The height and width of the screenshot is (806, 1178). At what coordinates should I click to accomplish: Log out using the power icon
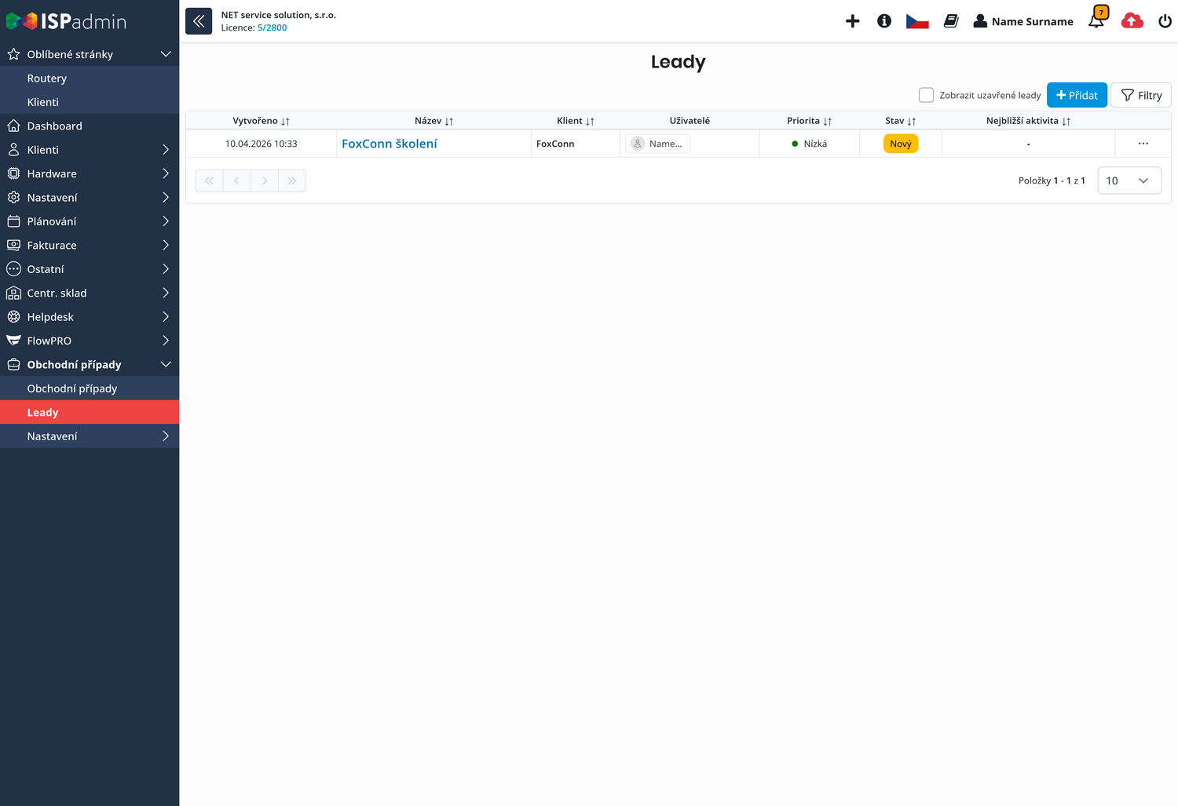tap(1165, 21)
